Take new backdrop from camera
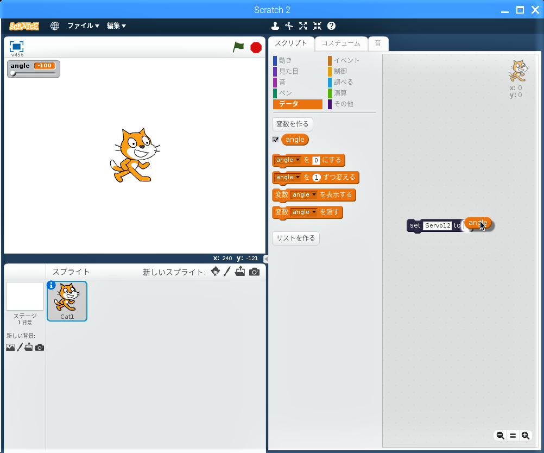544x453 pixels. 40,348
